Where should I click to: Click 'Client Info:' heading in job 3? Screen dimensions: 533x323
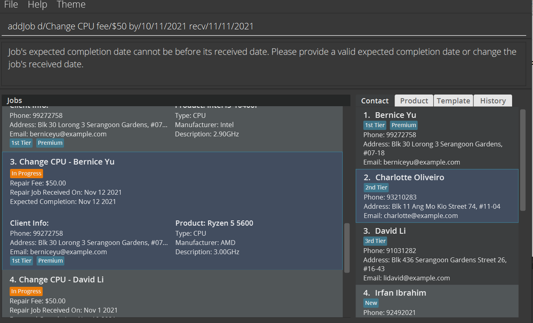click(x=29, y=223)
